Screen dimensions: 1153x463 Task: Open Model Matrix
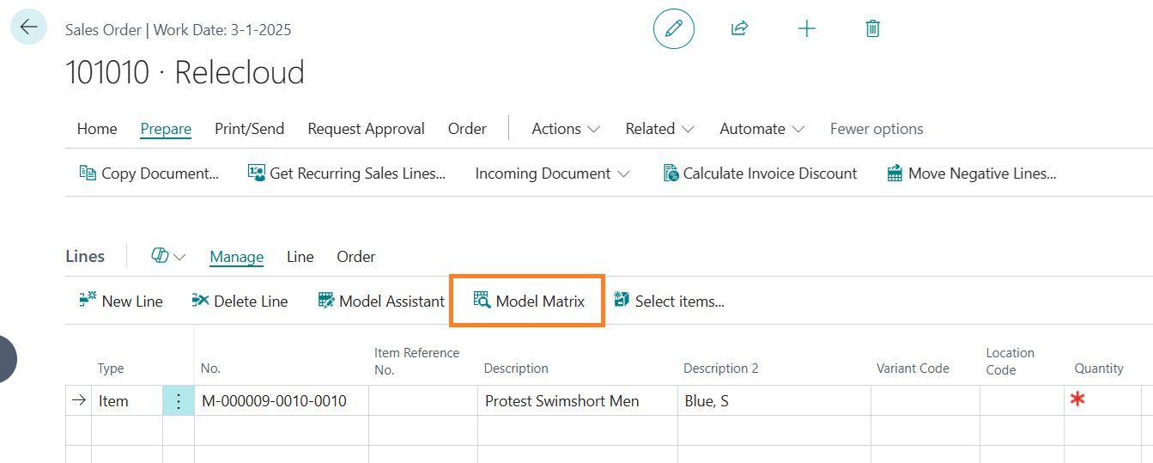pos(529,302)
